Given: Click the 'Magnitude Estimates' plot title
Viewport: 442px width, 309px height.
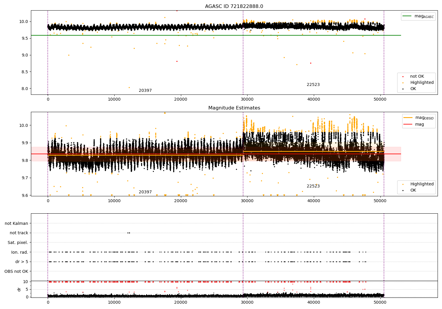Looking at the screenshot, I should 234,108.
